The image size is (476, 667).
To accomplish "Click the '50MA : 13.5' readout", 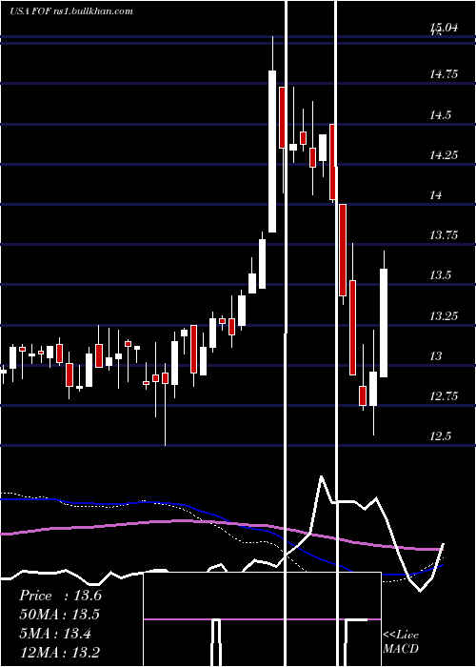I will (x=59, y=615).
